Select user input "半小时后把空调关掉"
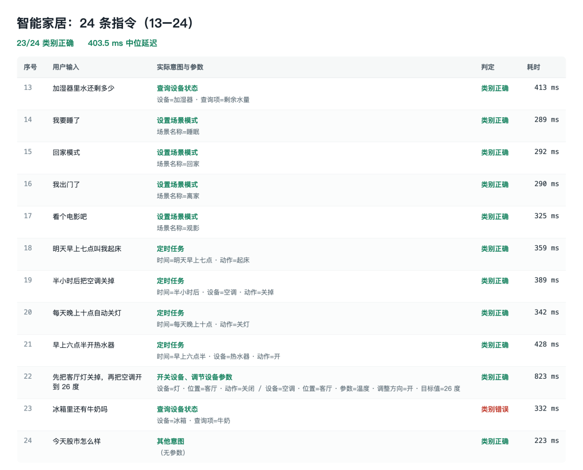 pos(84,281)
